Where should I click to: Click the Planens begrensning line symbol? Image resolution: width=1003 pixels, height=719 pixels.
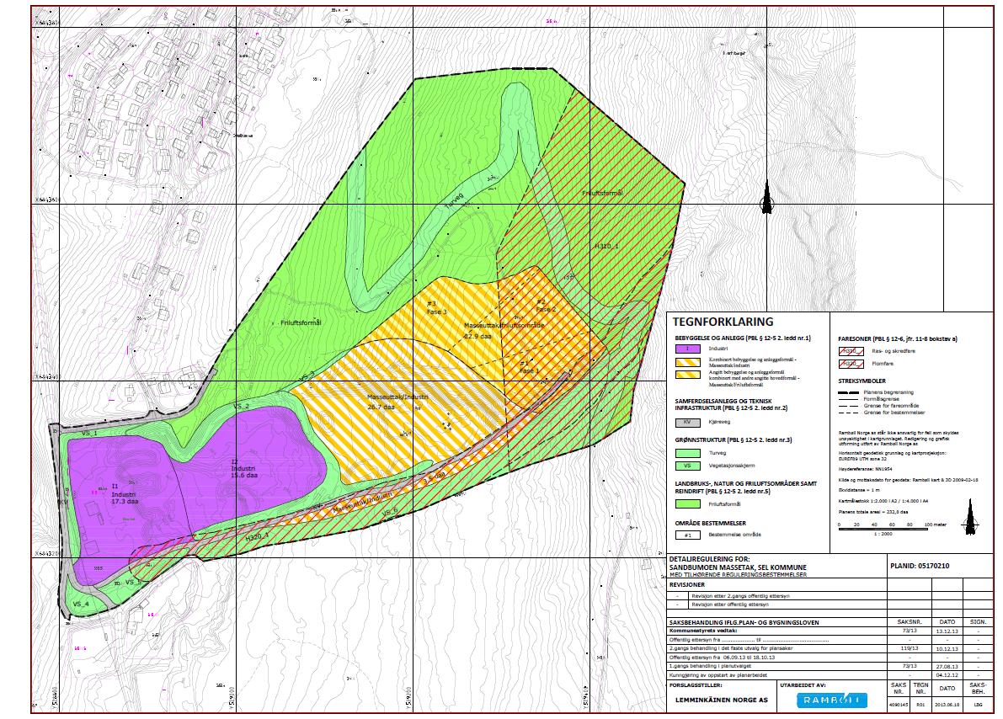click(x=847, y=392)
